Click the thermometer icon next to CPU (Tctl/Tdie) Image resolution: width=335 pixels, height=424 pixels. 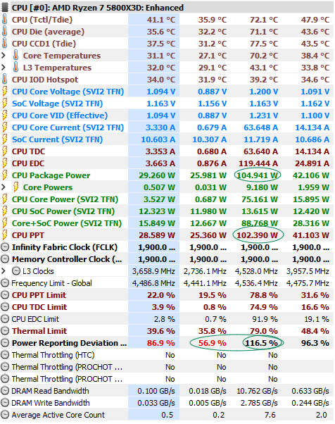tap(5, 20)
